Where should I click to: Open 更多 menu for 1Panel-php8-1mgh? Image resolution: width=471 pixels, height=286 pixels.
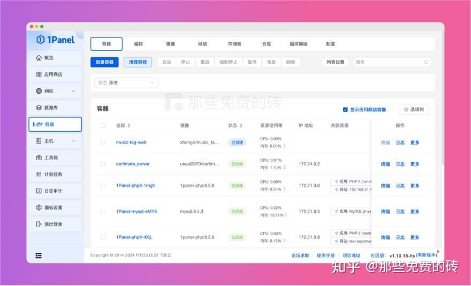pos(415,186)
